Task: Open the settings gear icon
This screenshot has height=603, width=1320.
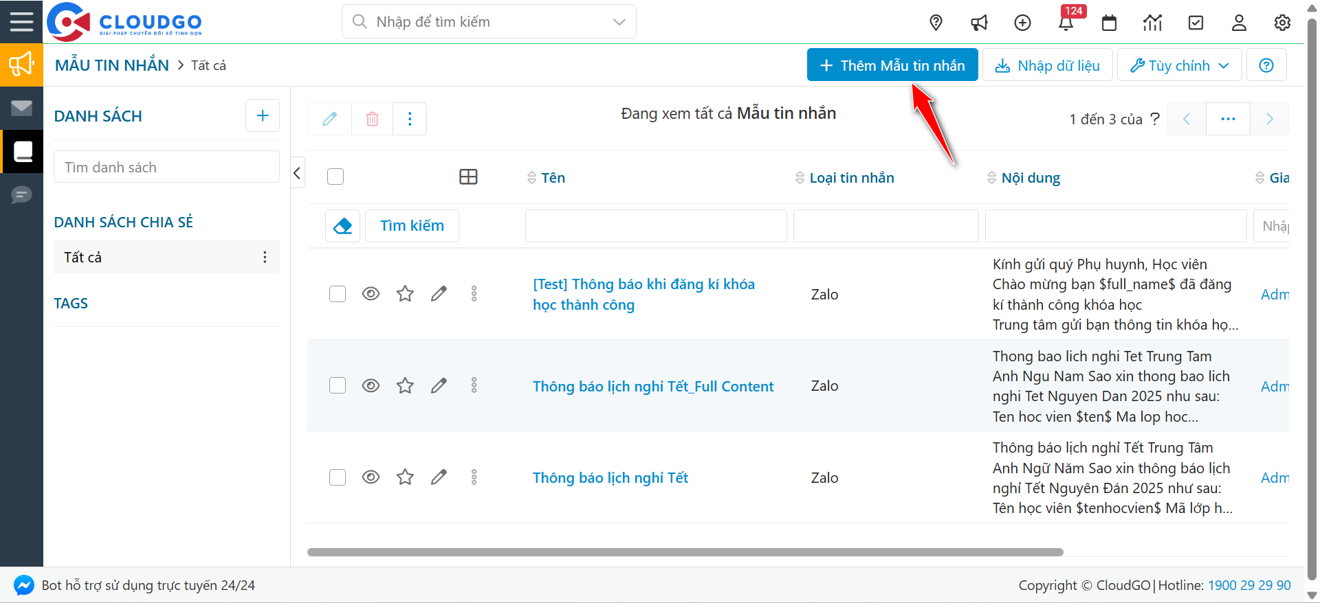Action: pyautogui.click(x=1282, y=23)
